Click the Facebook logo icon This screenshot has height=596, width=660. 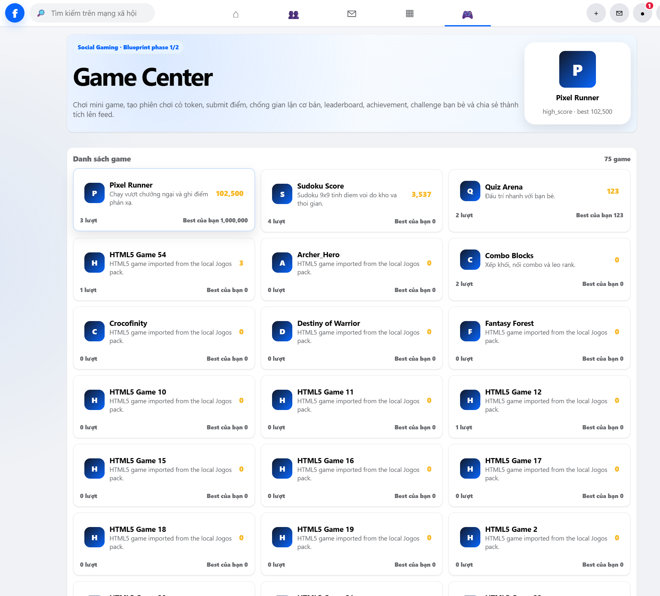tap(15, 13)
